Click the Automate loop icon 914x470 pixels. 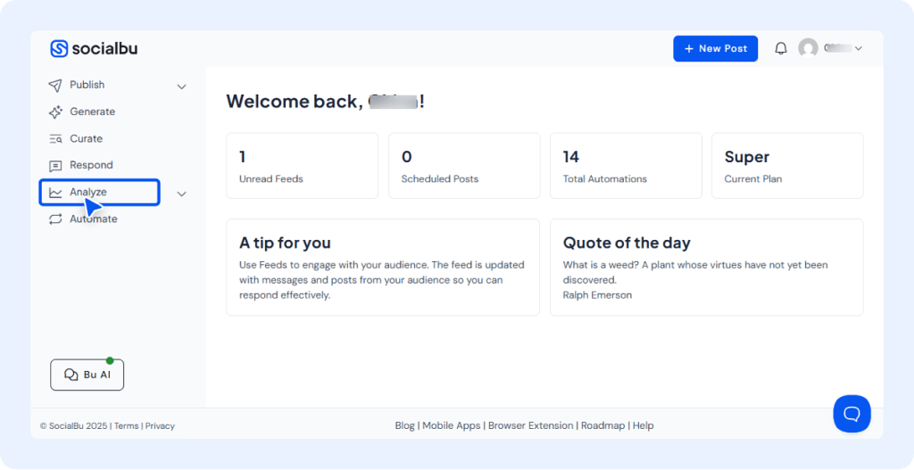coord(55,219)
